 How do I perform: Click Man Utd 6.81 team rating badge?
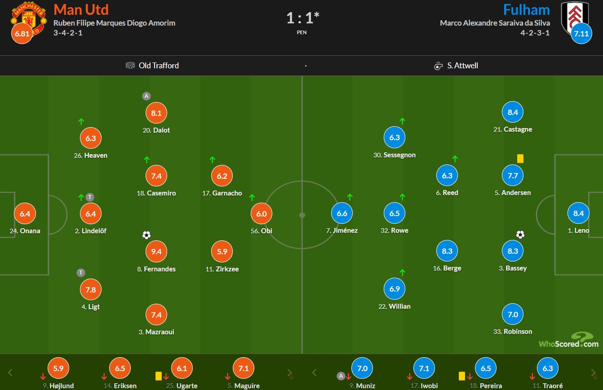click(22, 34)
